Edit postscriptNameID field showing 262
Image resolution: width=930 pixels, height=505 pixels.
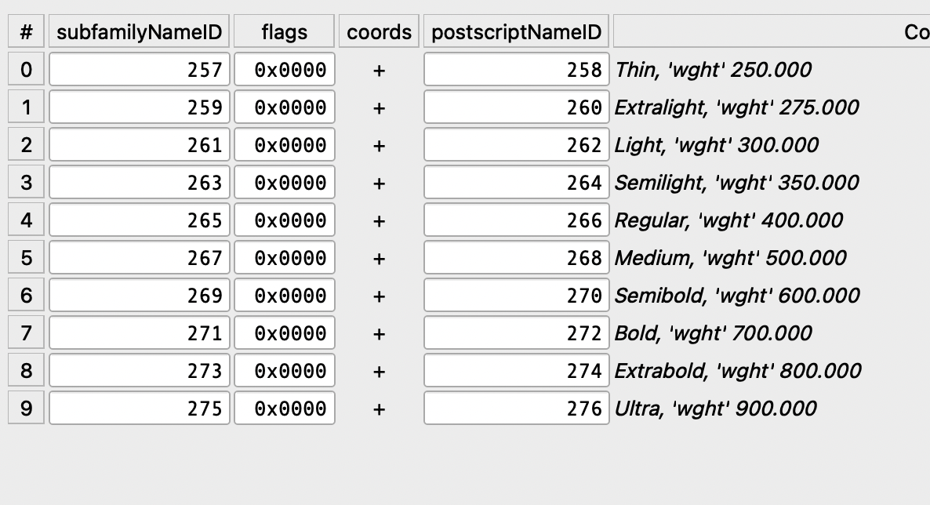516,146
